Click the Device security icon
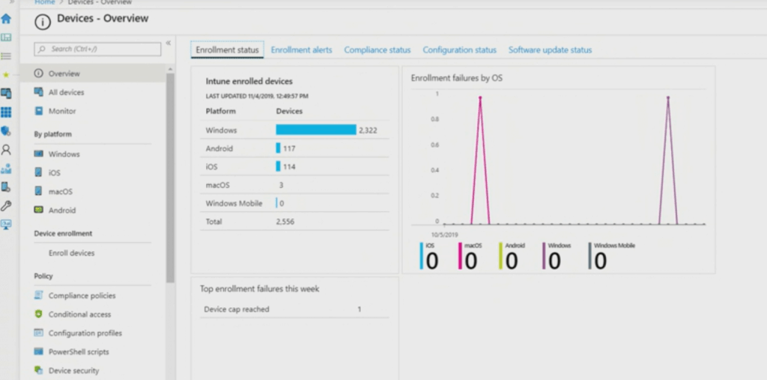 (x=38, y=370)
